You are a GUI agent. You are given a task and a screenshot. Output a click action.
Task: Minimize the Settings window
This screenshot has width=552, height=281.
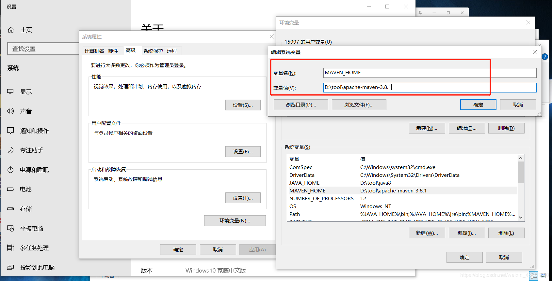coord(369,7)
